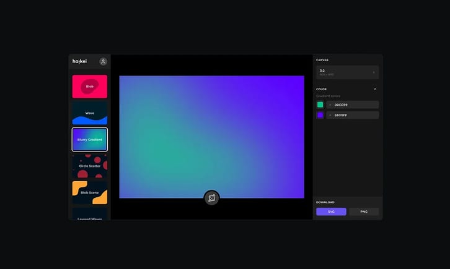Click the Color section header

[x=322, y=89]
